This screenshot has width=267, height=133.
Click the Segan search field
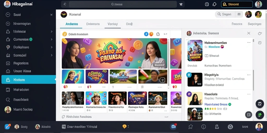click(225, 15)
